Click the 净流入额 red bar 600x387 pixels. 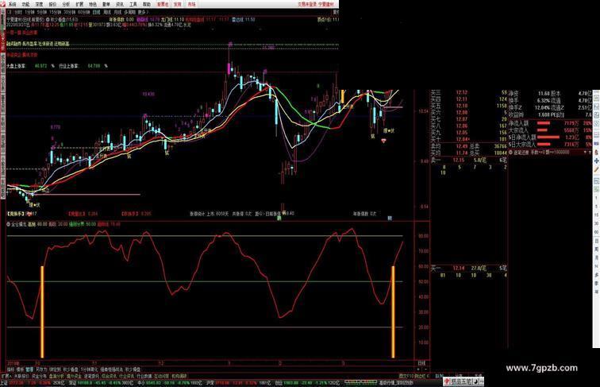pos(544,123)
